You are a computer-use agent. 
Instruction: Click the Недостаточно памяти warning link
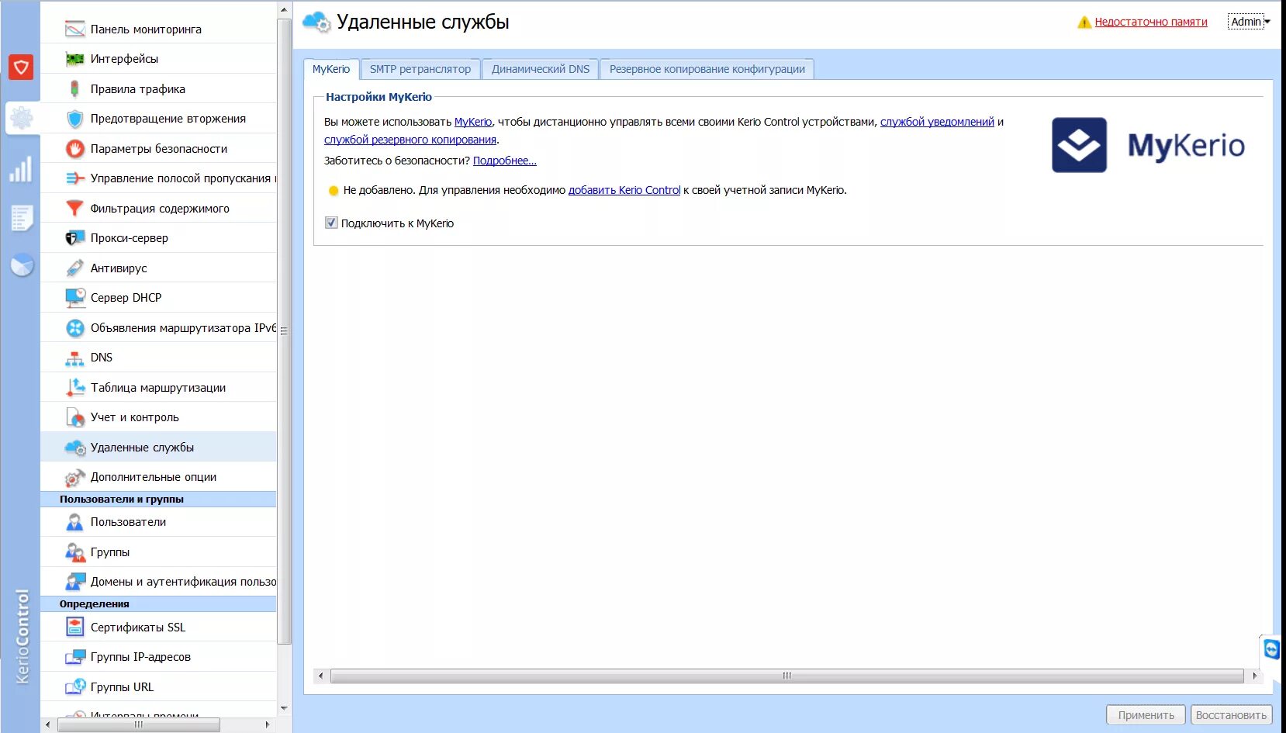[1151, 22]
